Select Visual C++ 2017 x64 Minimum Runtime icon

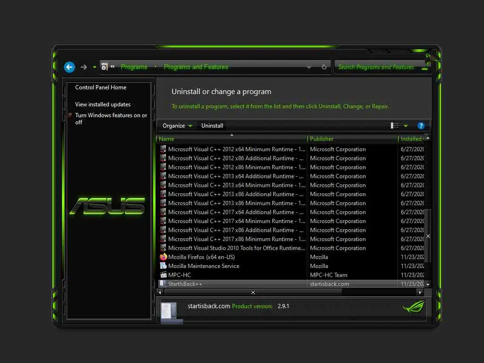163,221
